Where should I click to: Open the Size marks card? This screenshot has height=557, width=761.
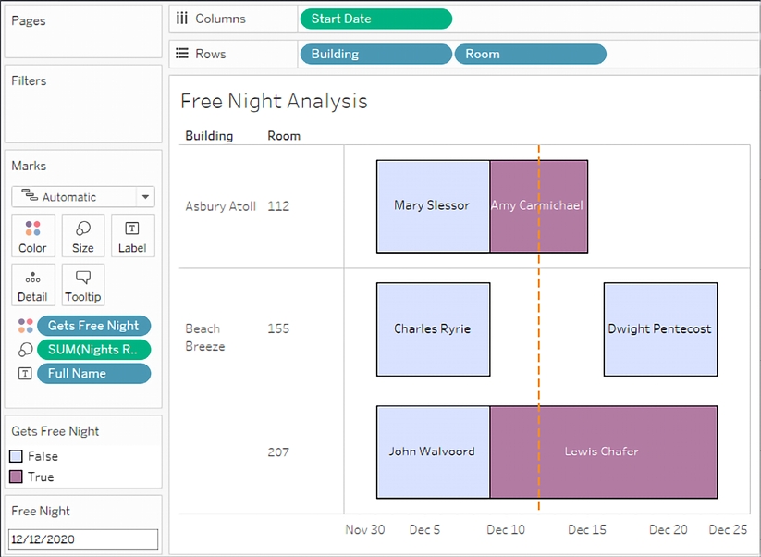pos(83,236)
